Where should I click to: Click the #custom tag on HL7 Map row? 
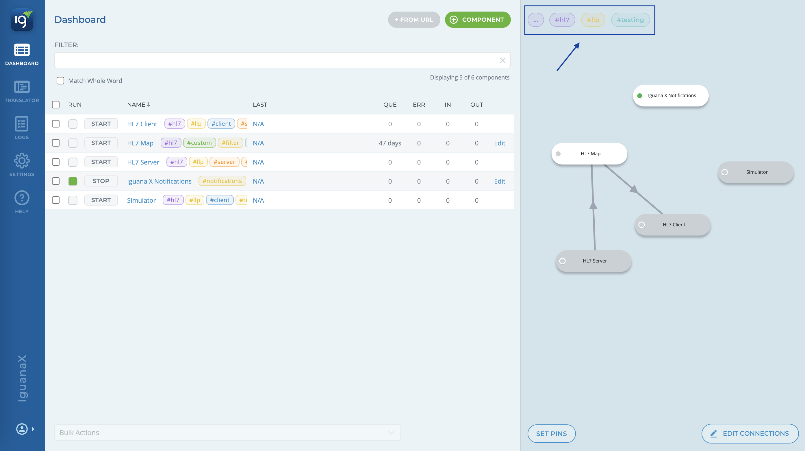[x=199, y=143]
